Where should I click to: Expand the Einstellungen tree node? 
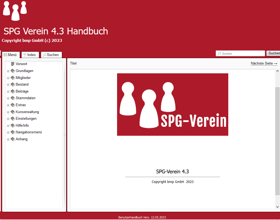[8, 119]
